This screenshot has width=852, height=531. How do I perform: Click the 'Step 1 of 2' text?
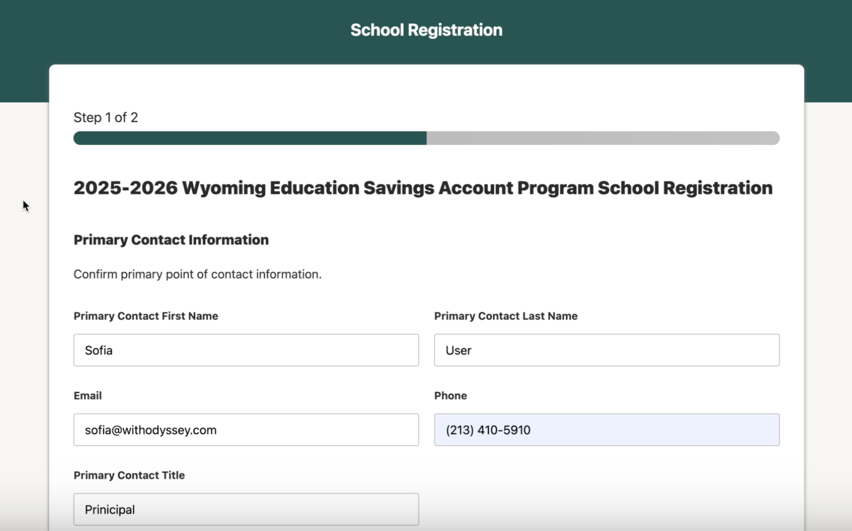coord(106,117)
